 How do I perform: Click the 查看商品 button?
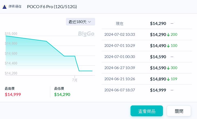146,111
